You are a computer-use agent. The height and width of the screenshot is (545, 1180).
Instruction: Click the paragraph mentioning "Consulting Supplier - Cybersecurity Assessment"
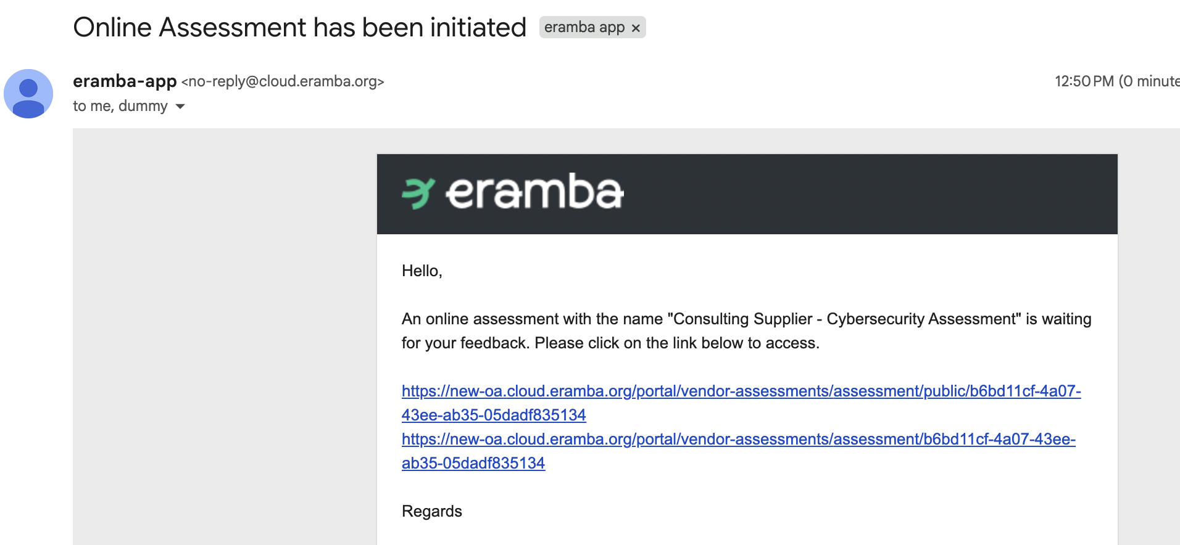click(x=746, y=319)
